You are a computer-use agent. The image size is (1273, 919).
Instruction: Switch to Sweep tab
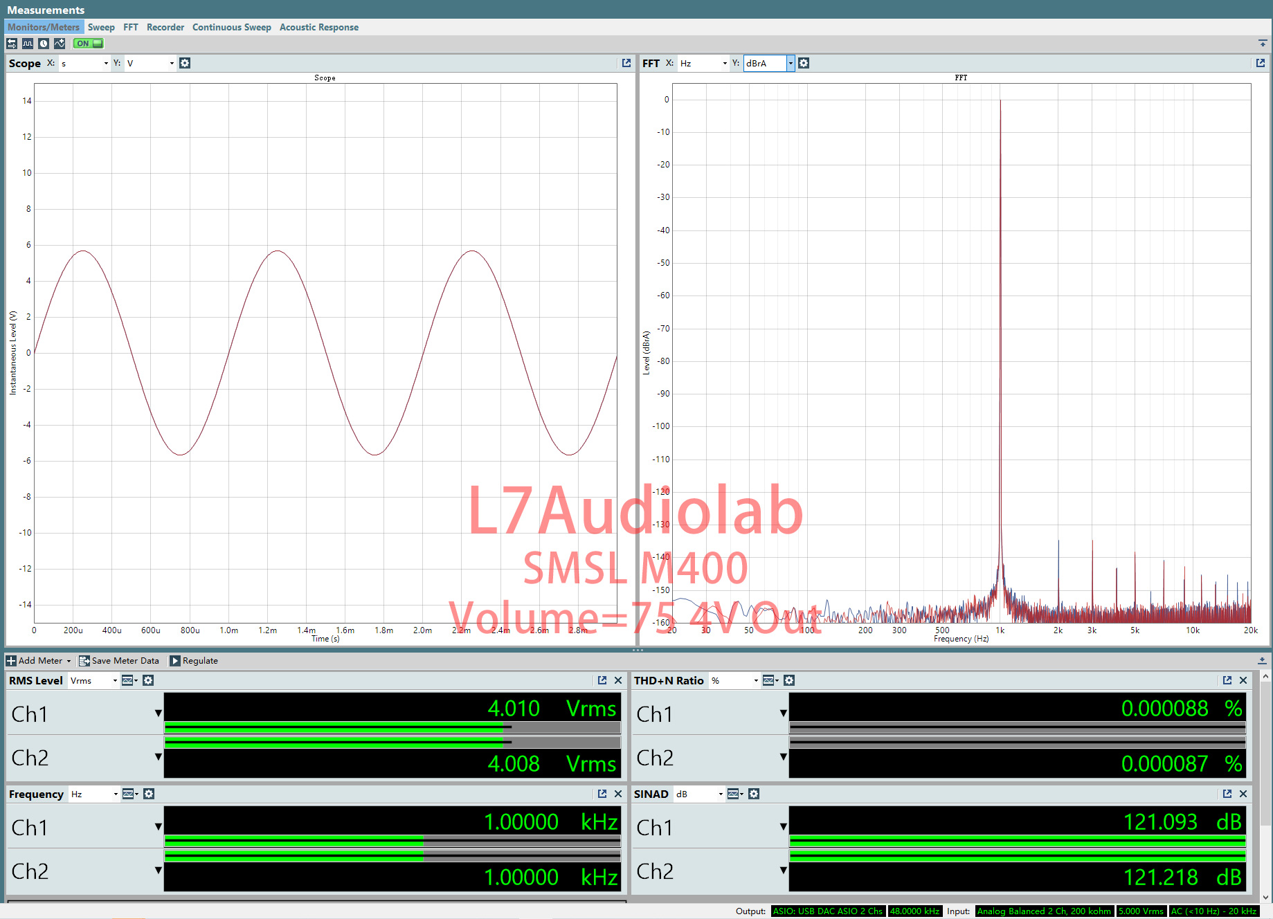101,27
